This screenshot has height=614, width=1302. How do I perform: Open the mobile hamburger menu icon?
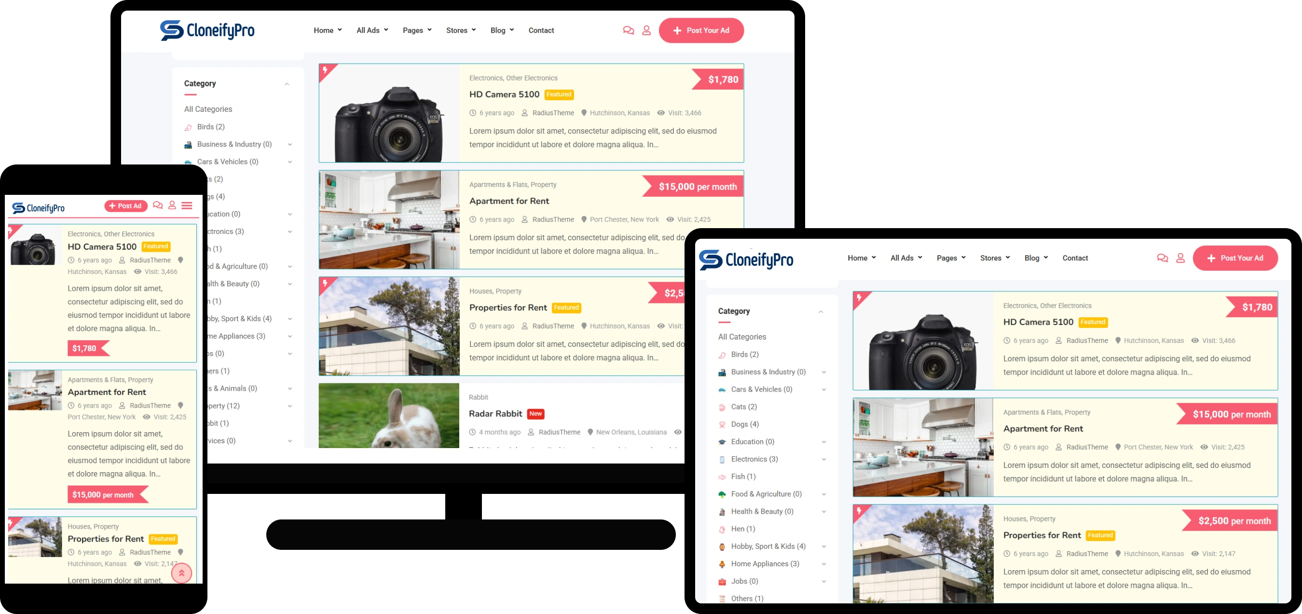pos(187,205)
